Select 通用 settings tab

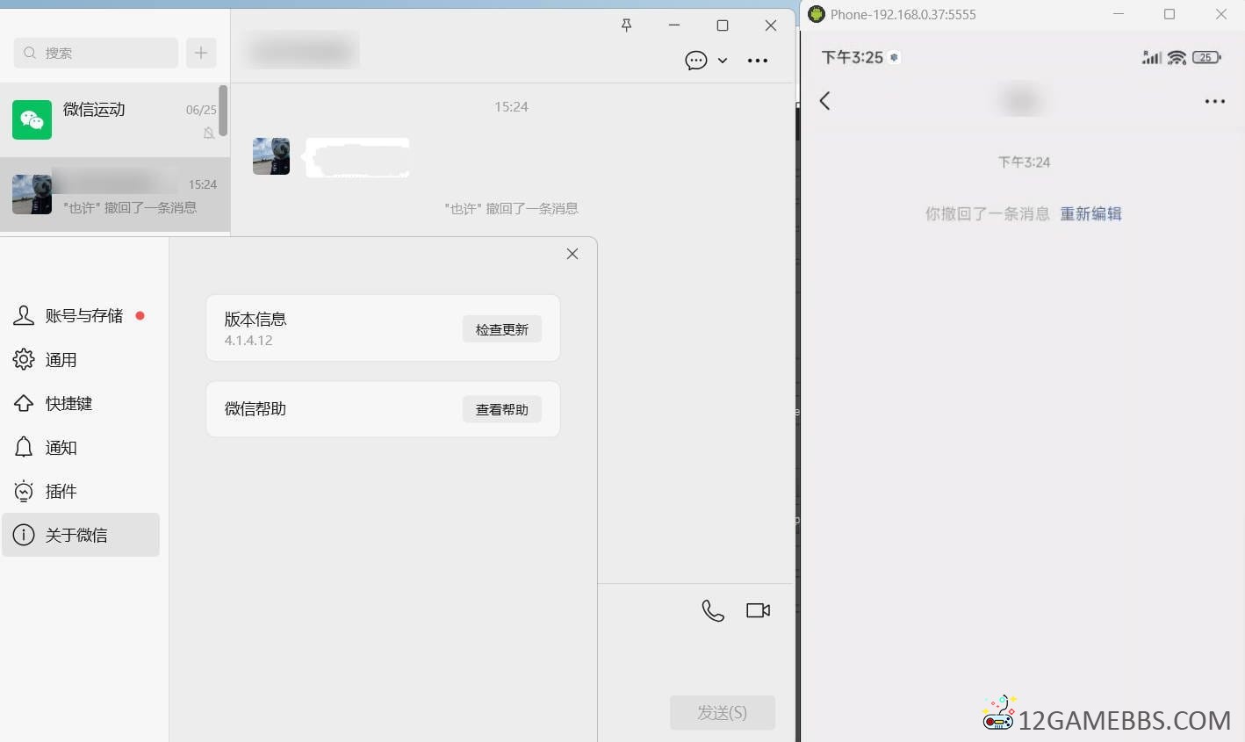click(x=61, y=360)
